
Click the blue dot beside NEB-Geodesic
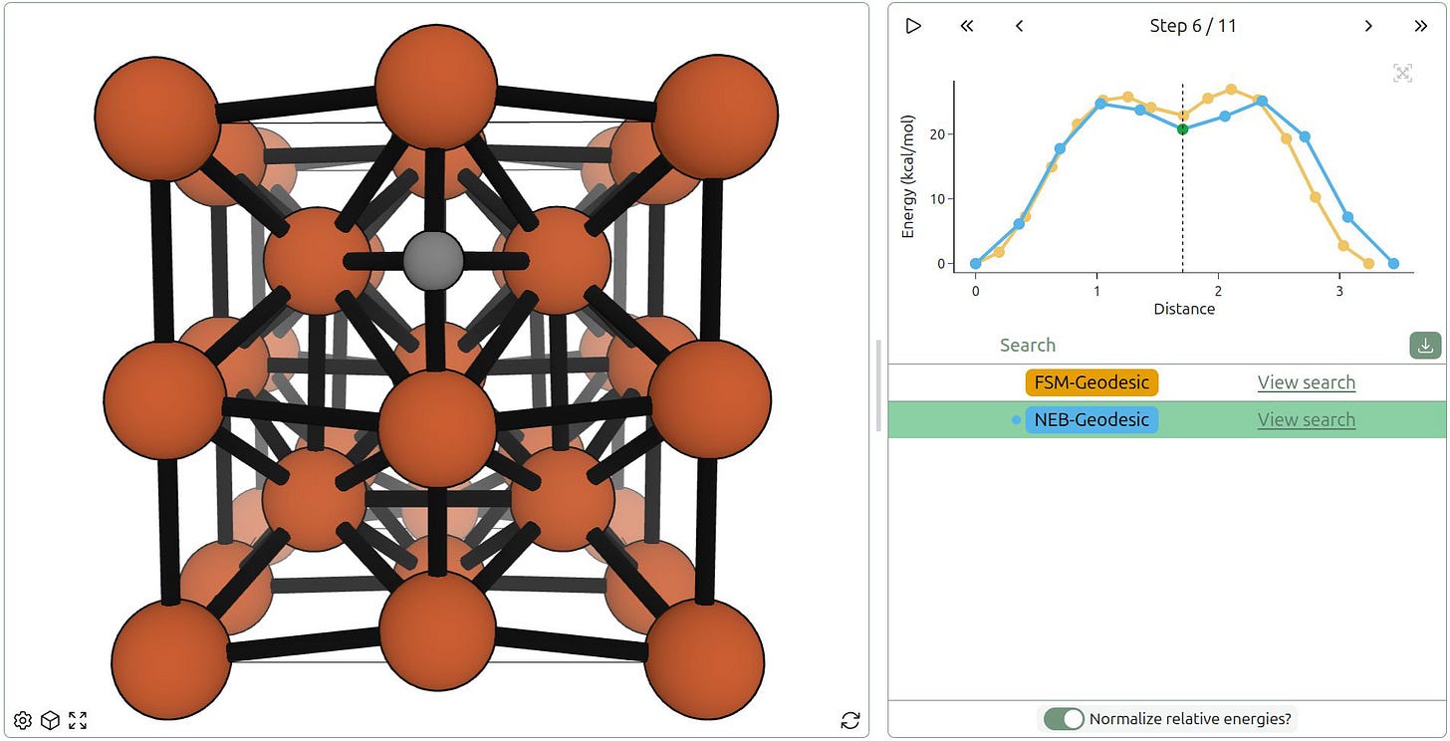[1016, 420]
